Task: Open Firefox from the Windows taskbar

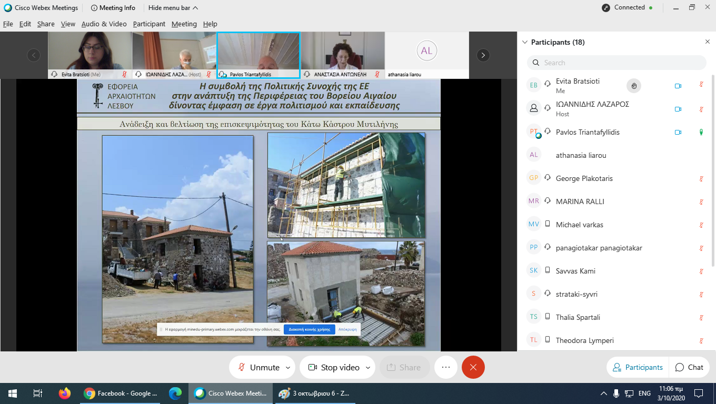Action: (x=65, y=393)
